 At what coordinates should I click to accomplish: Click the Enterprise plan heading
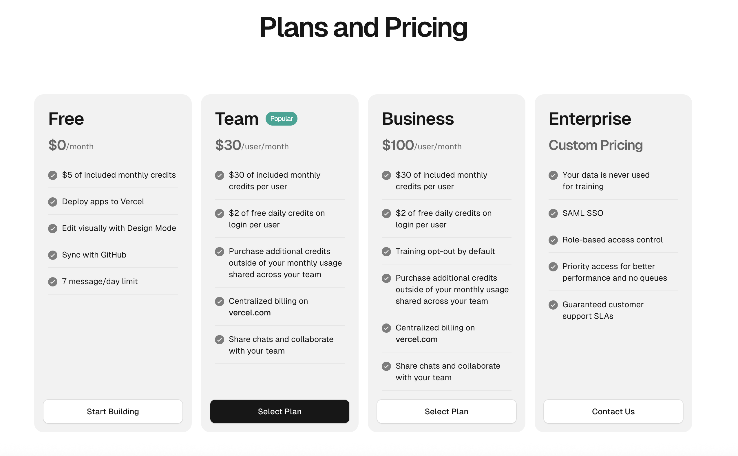pos(590,119)
